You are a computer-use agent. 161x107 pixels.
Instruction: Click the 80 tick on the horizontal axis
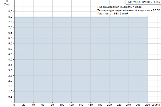point(52,105)
